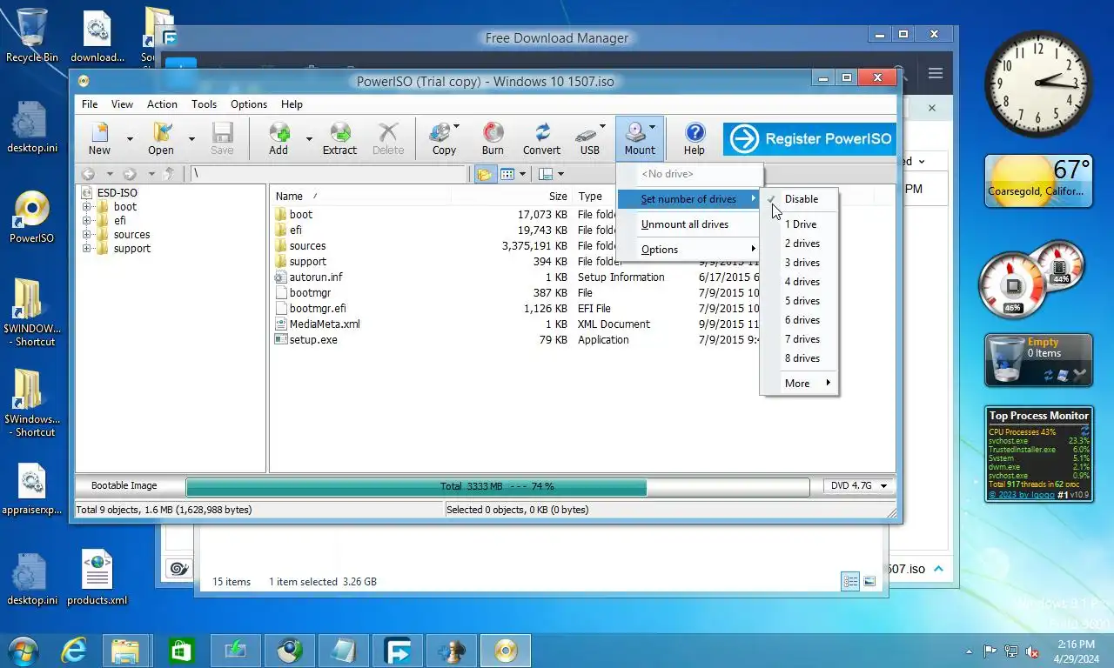Select the checked Disable option
Screen dimensions: 1114x668
(x=799, y=199)
